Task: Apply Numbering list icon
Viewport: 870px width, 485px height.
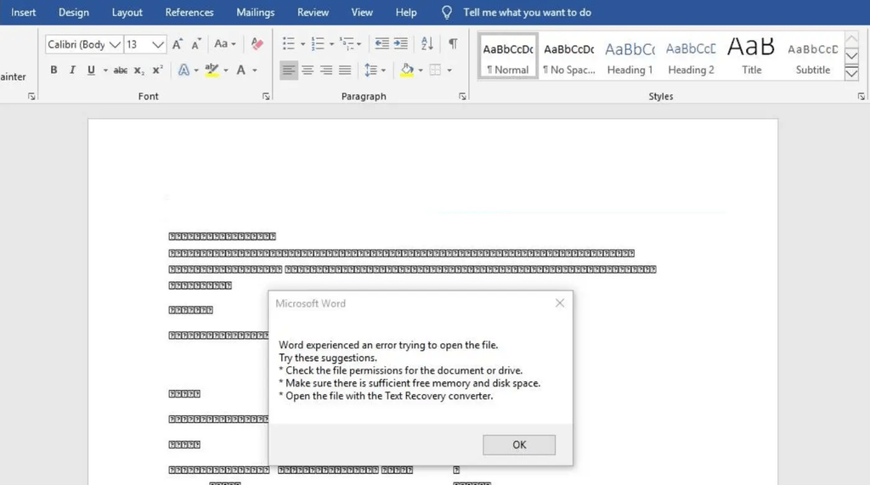Action: (x=318, y=44)
